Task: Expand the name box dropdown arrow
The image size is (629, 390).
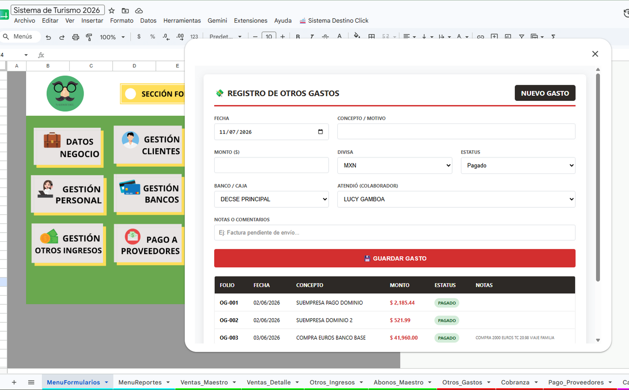Action: tap(26, 55)
